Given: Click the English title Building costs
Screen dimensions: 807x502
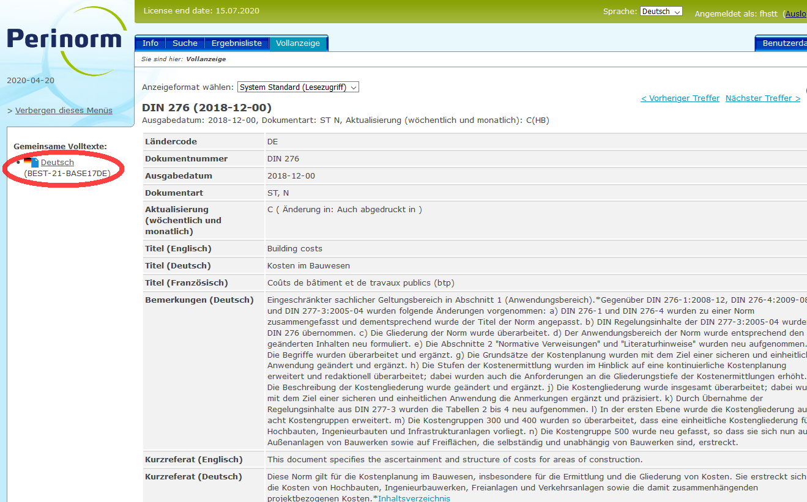Looking at the screenshot, I should coord(294,249).
